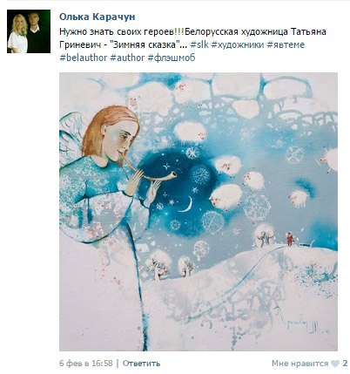350x374 pixels.
Task: Click the heart like icon
Action: coord(335,364)
